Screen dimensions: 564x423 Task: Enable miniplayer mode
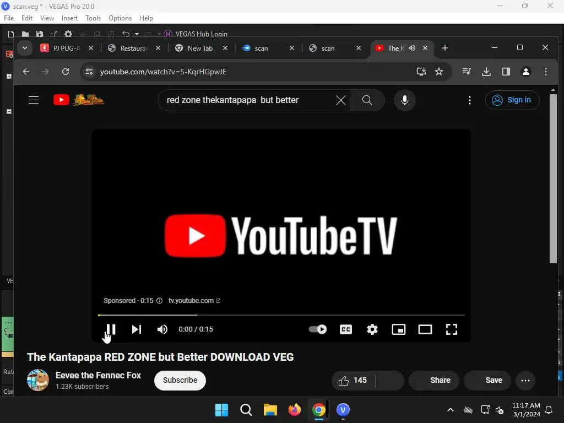pos(399,329)
